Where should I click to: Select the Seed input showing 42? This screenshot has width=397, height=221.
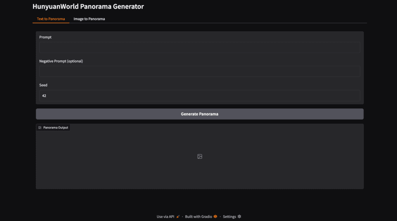tap(200, 96)
